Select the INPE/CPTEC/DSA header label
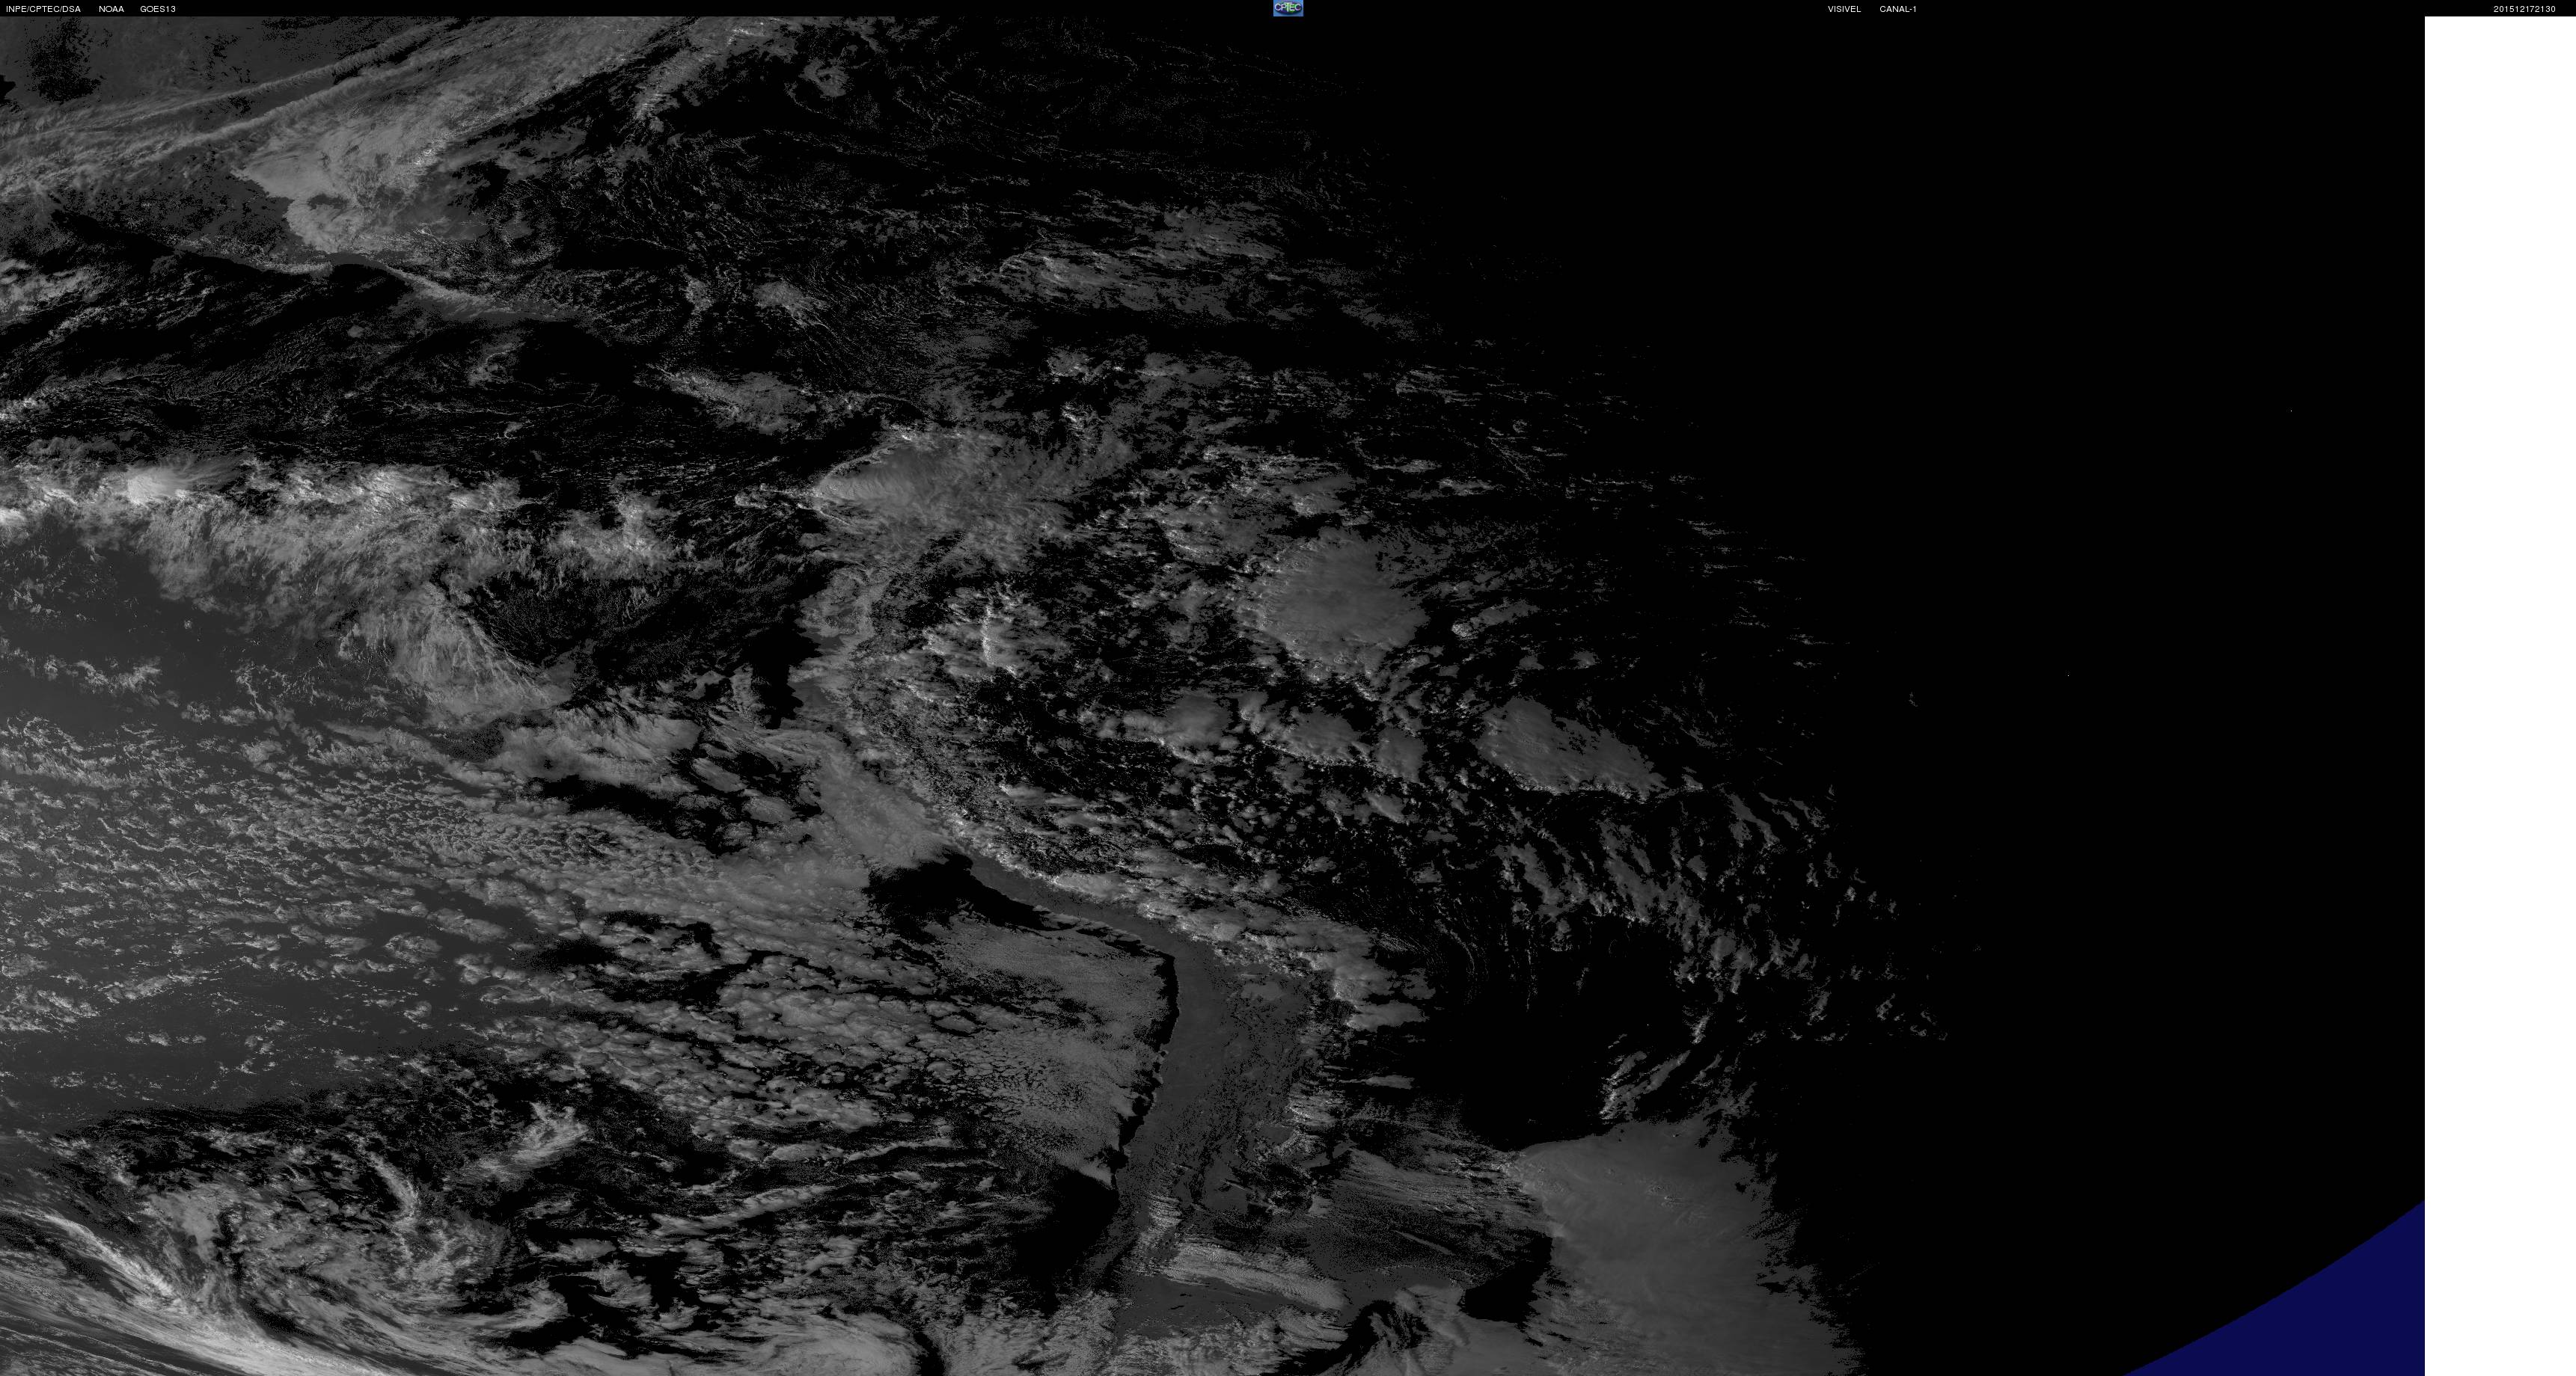The height and width of the screenshot is (1376, 2576). tap(43, 9)
